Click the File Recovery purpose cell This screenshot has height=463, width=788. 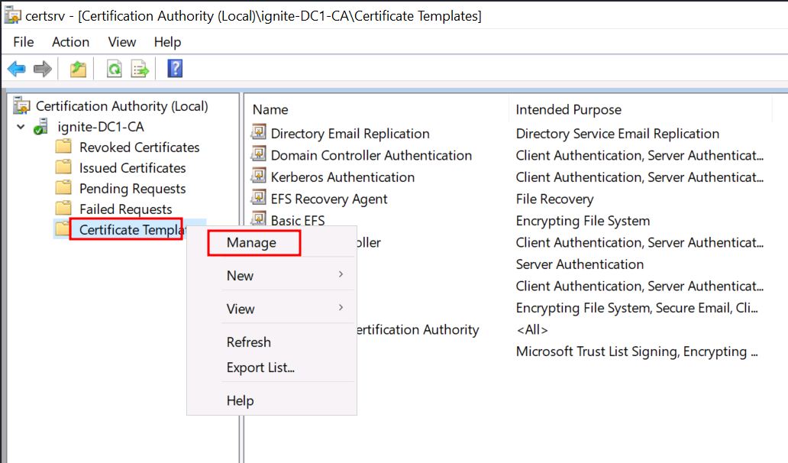[554, 199]
